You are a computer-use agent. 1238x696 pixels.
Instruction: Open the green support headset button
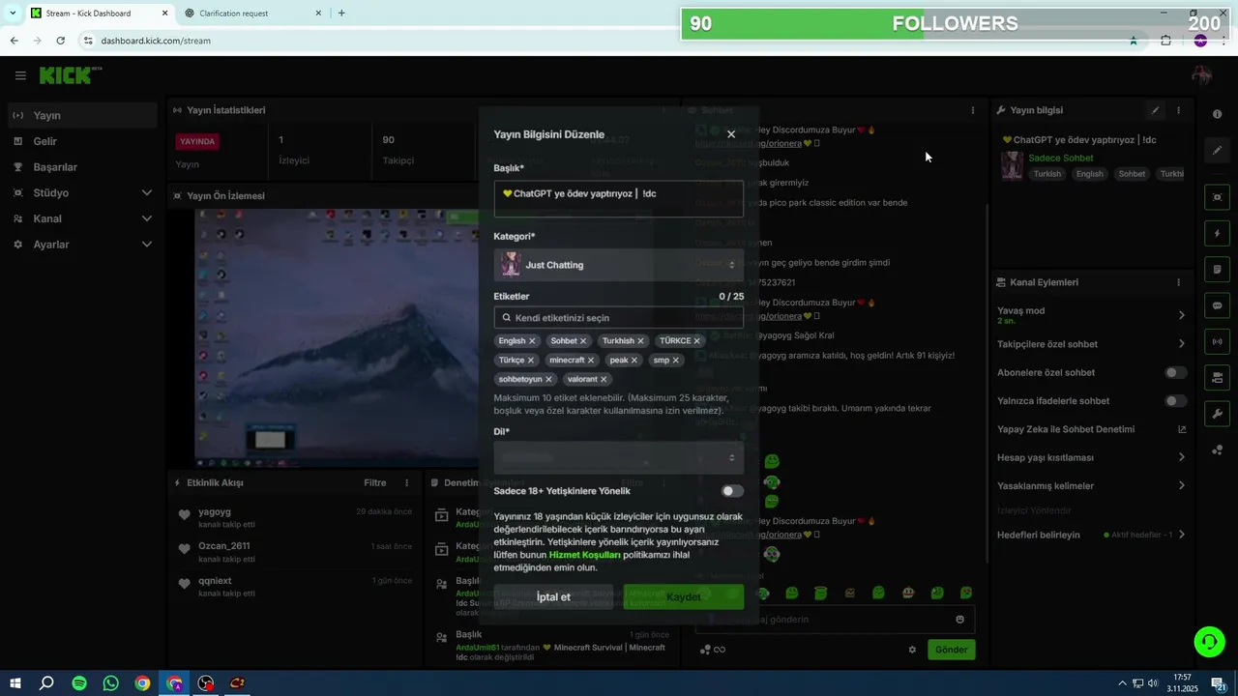[1208, 641]
